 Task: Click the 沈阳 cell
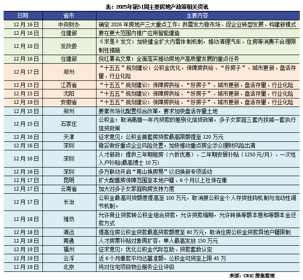69,93
